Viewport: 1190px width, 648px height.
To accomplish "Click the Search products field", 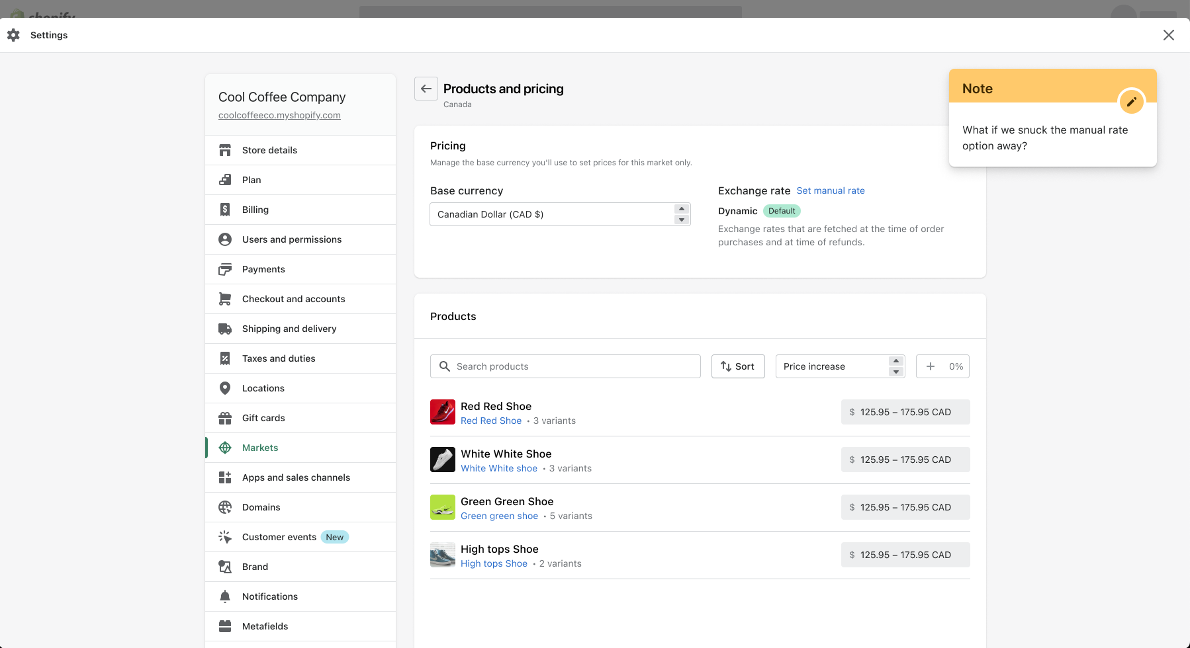I will point(565,366).
